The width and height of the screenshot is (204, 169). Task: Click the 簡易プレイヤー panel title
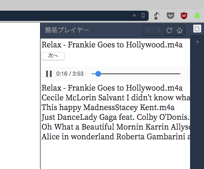pyautogui.click(x=67, y=30)
